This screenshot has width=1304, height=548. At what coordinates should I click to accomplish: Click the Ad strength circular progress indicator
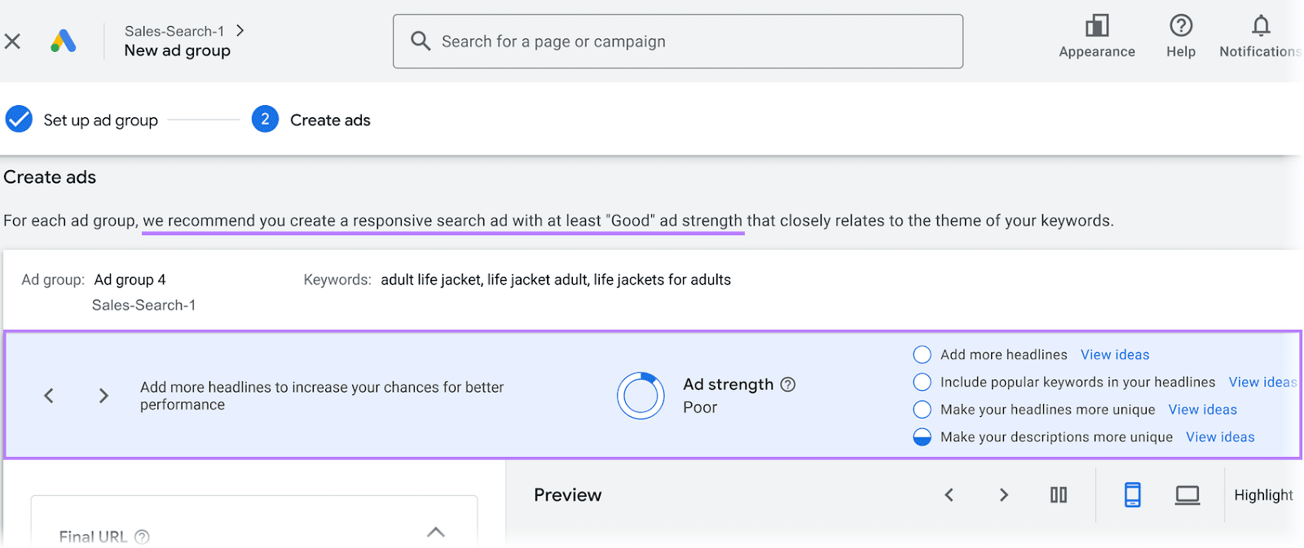coord(641,396)
